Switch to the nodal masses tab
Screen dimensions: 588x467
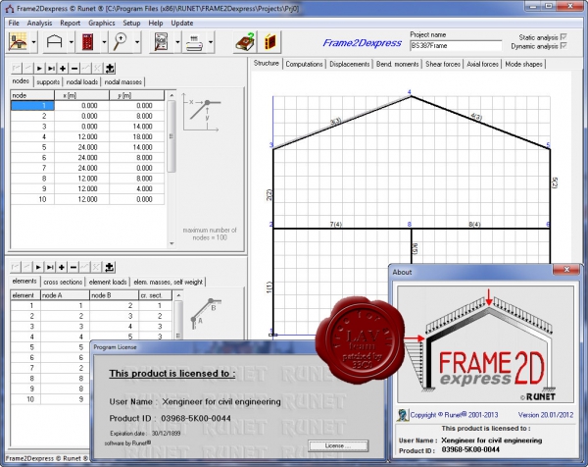(x=123, y=81)
